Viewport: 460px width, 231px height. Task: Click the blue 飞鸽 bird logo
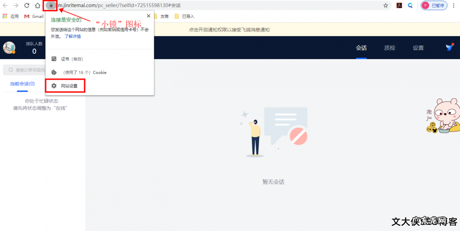(x=450, y=47)
